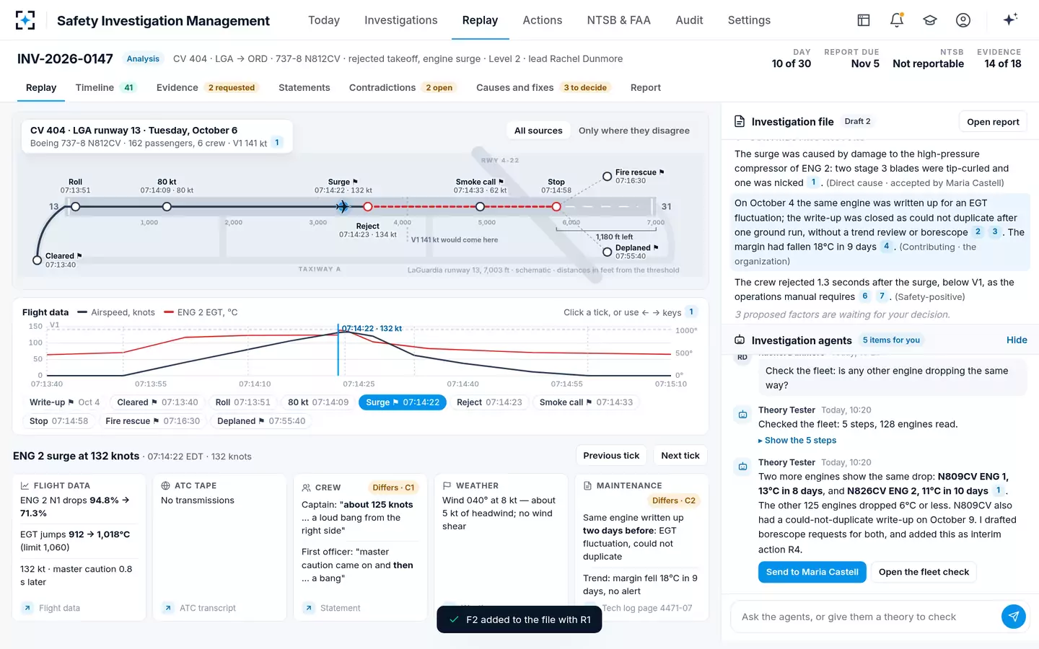1039x649 pixels.
Task: Select the Reject 07:14:23 tick chip
Action: (x=489, y=402)
